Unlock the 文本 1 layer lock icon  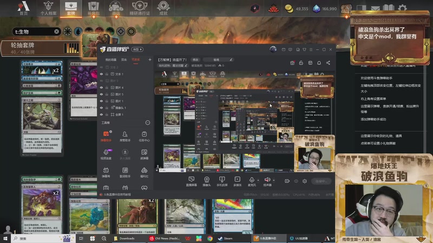107,74
